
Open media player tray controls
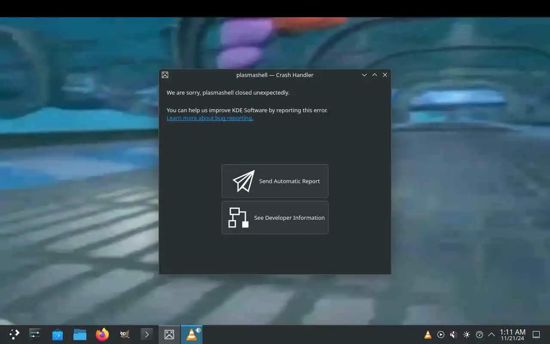[441, 335]
